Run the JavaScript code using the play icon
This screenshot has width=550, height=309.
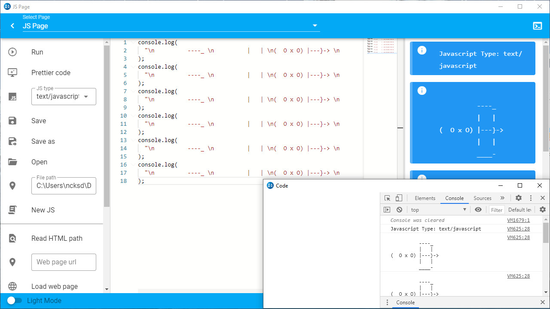[x=13, y=52]
